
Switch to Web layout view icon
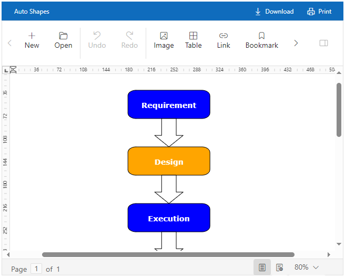coord(279,268)
